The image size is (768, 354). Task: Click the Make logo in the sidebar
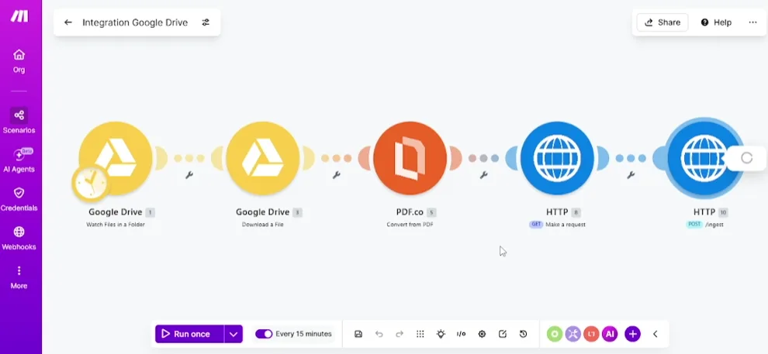(19, 15)
